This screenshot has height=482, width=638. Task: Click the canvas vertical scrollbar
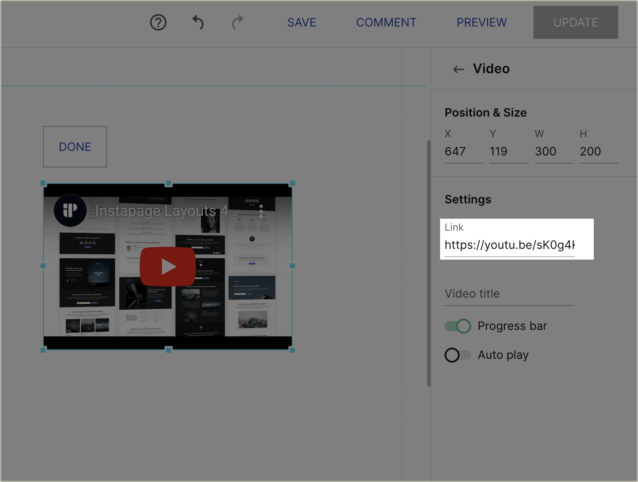429,263
